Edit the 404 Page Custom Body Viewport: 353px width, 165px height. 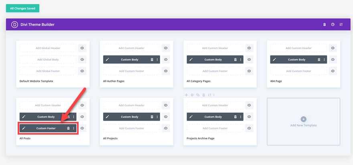coord(274,60)
